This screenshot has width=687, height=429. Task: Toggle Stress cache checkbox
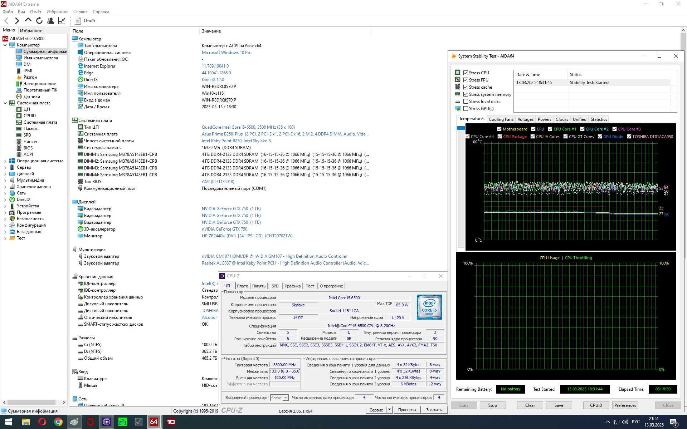466,87
